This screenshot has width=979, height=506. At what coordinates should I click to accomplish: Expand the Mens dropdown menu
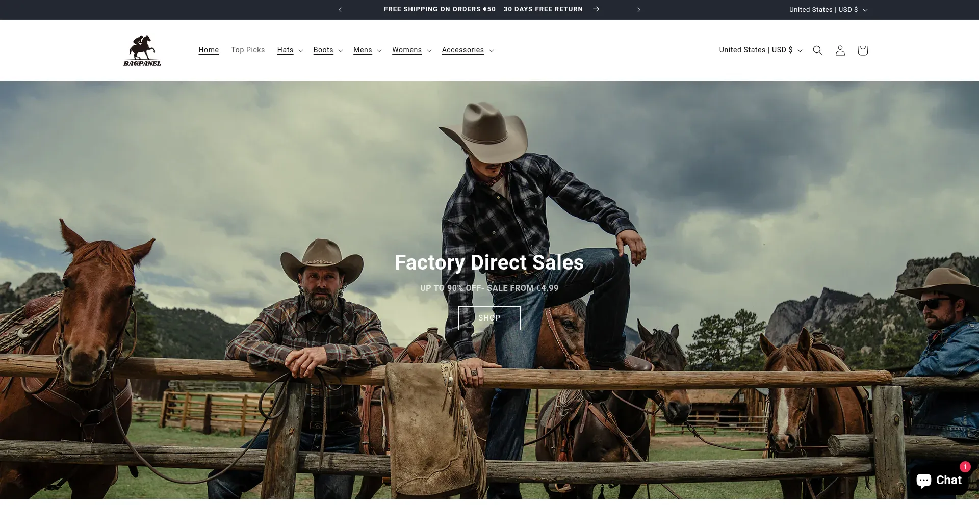367,50
